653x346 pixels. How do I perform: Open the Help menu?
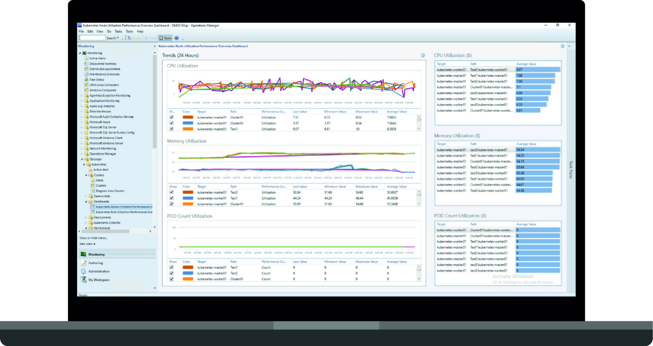point(140,31)
